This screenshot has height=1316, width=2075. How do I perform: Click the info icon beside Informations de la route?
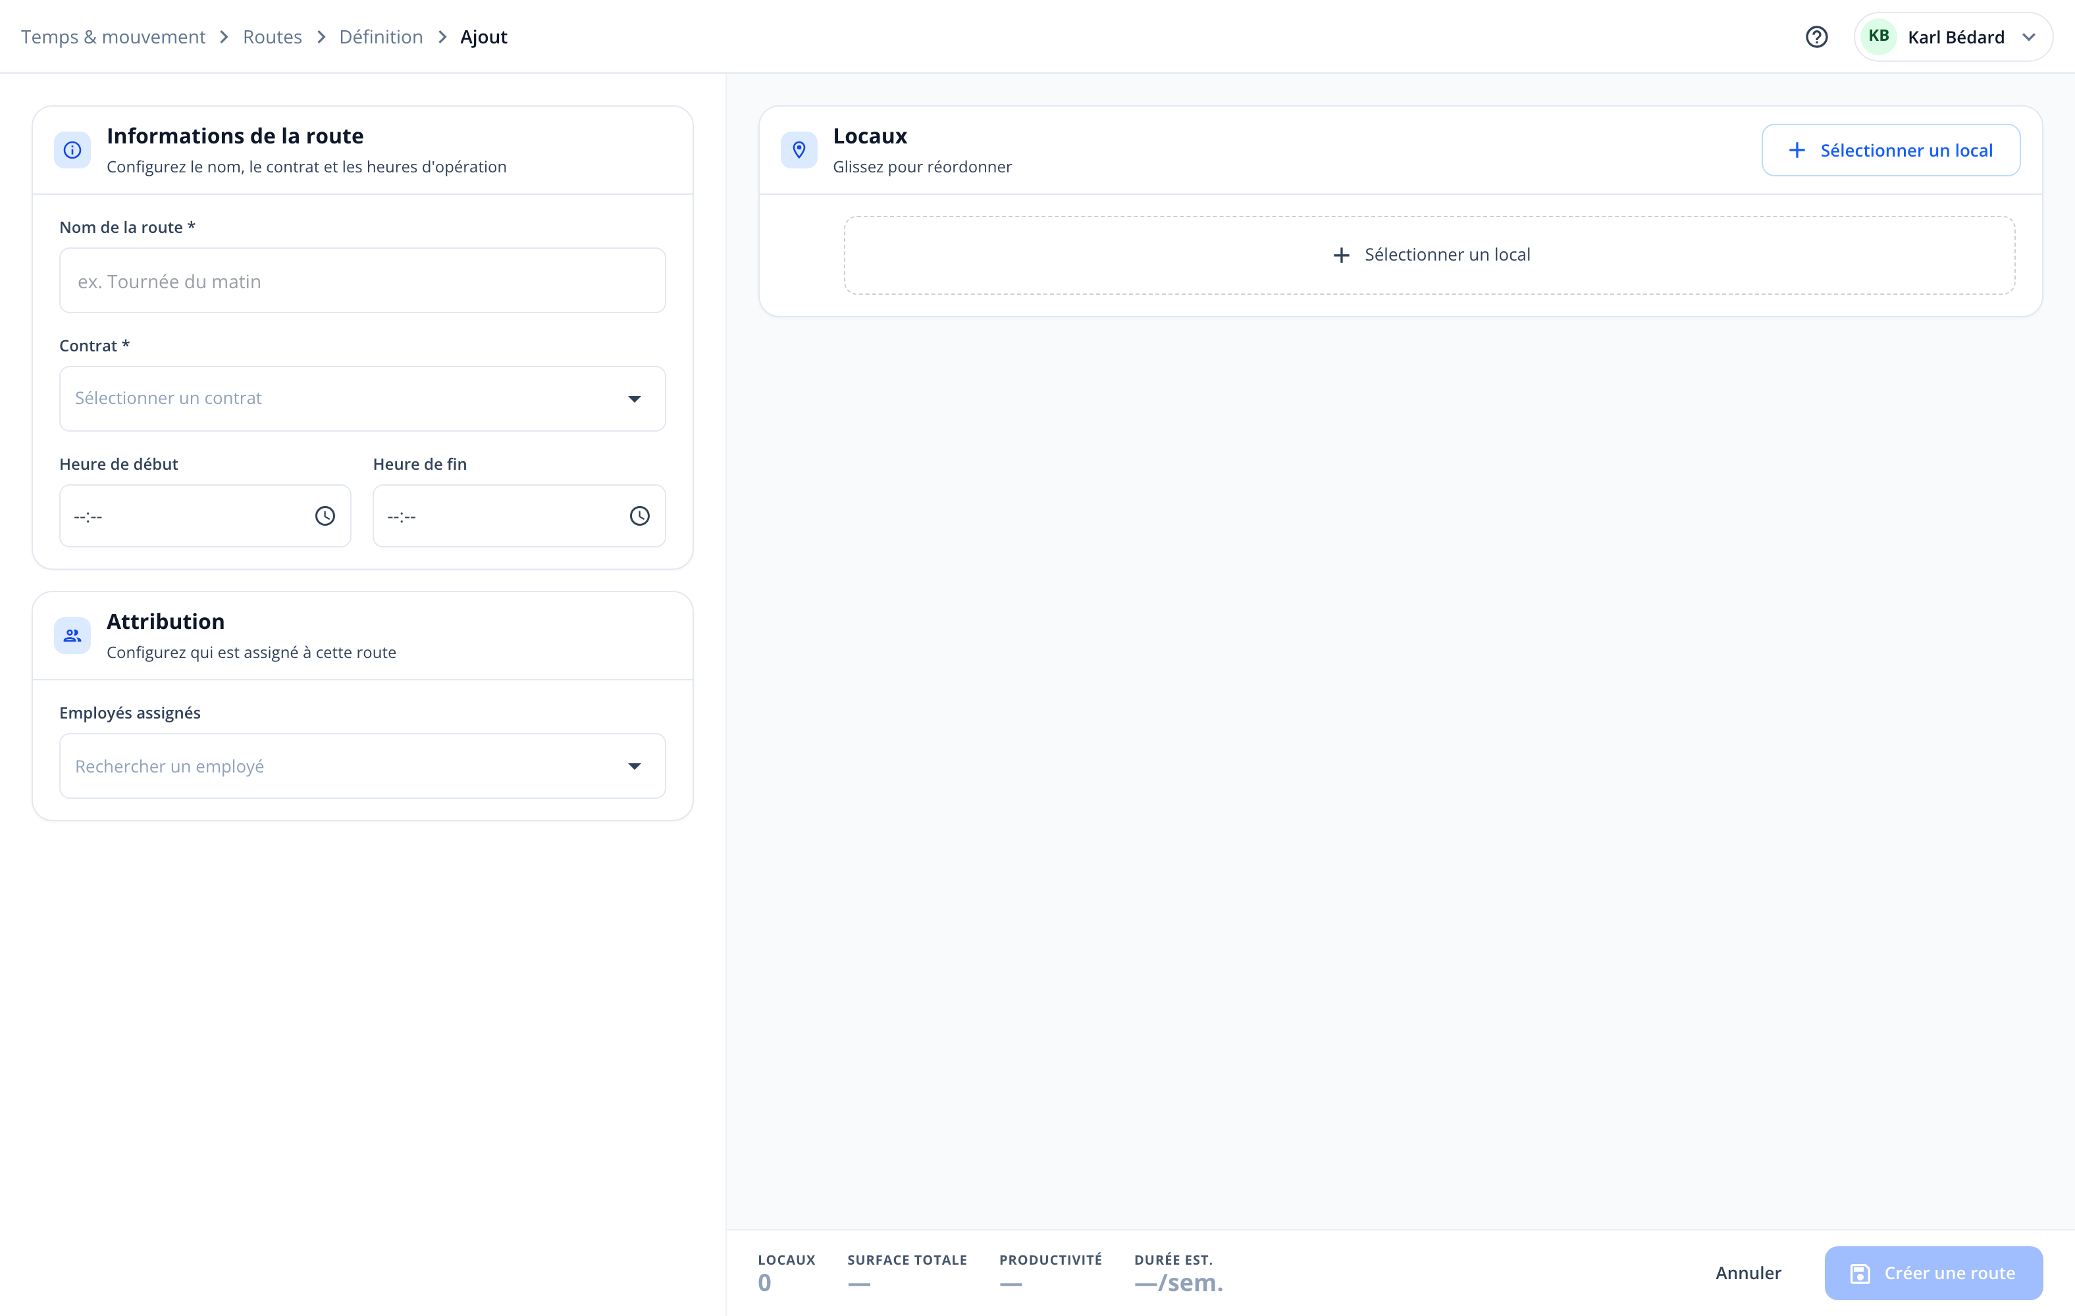click(72, 150)
